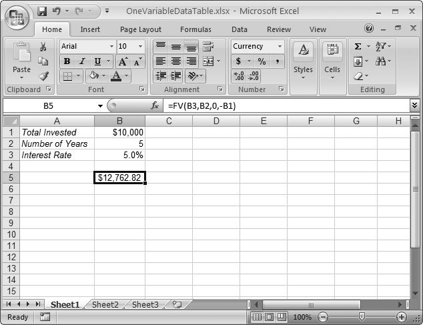The height and width of the screenshot is (325, 423).
Task: Click the Merge and Center icon
Action: (x=207, y=61)
